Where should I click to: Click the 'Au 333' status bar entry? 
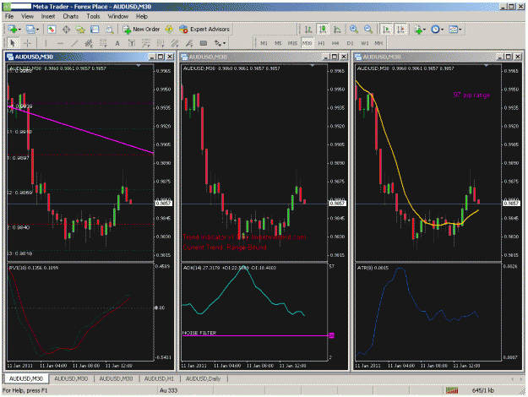[x=168, y=390]
